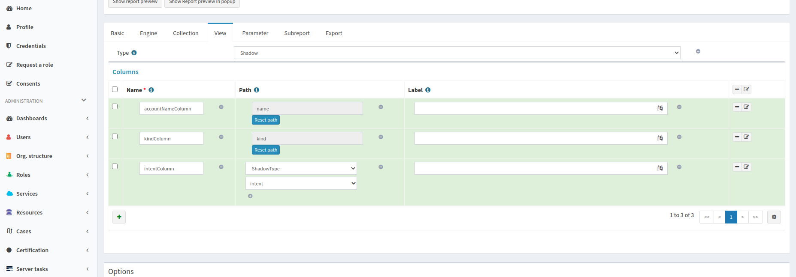Toggle the select-all columns checkbox
796x277 pixels.
[x=115, y=89]
